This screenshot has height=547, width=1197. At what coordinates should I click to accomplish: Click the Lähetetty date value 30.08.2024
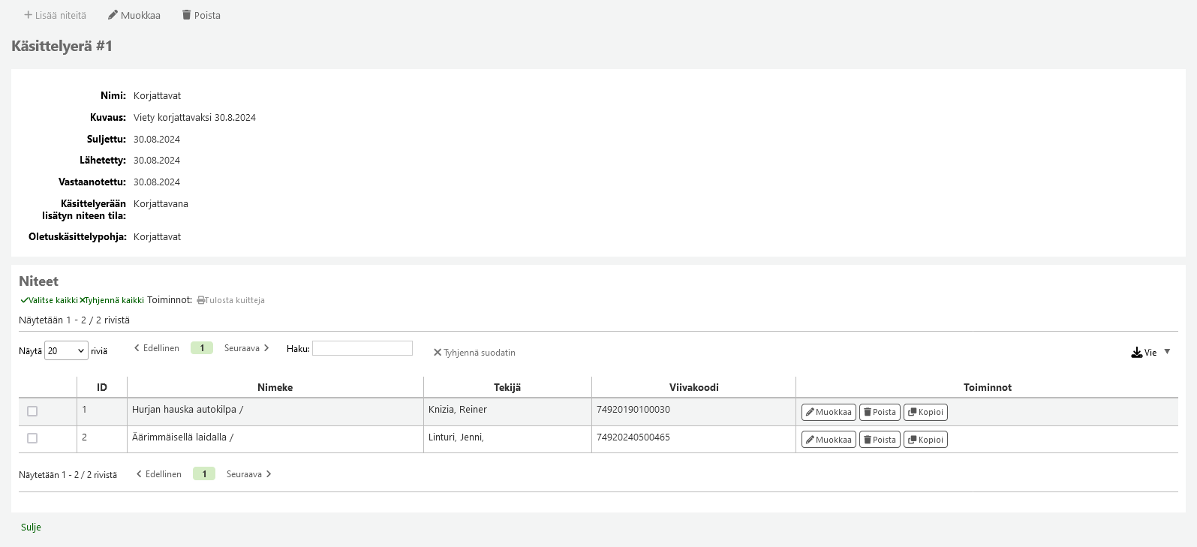point(157,161)
